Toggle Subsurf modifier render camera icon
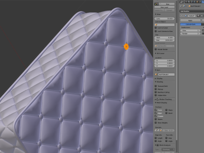Image resolution: width=204 pixels, height=153 pixels. tap(198, 16)
